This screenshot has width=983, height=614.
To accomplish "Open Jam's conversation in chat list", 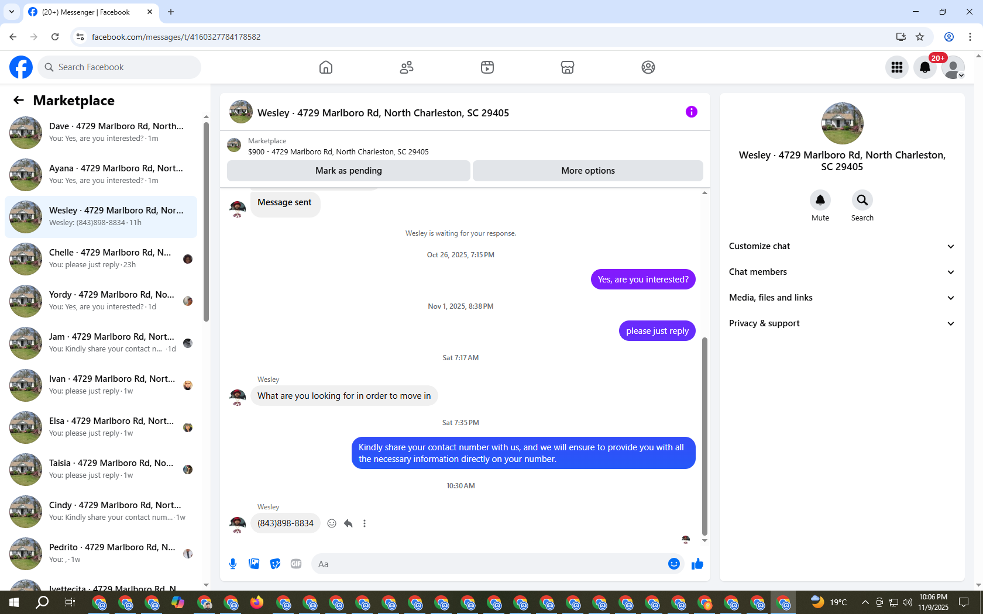I will coord(101,343).
